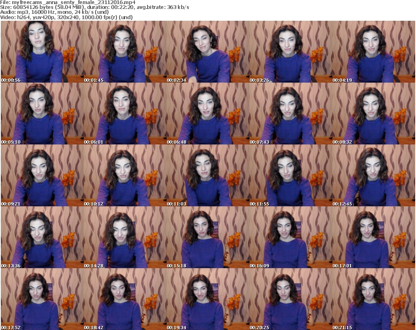Click the video frame at 00:18:42
Screen dimensions: 416x330
coord(125,299)
